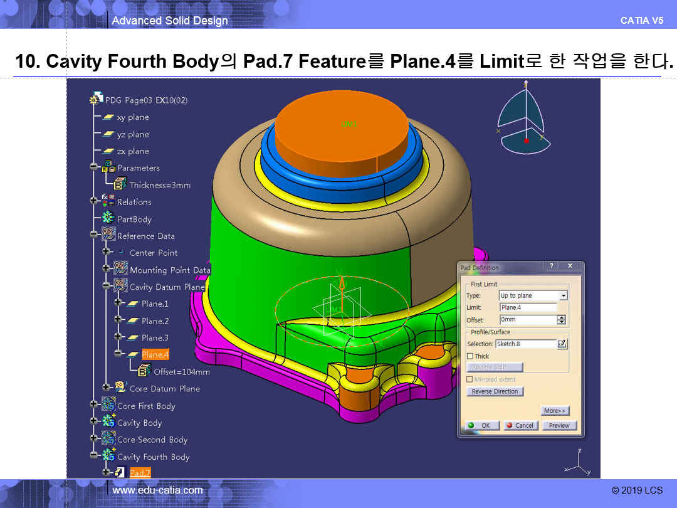Enable the Thick checkbox
This screenshot has width=677, height=508.
470,356
